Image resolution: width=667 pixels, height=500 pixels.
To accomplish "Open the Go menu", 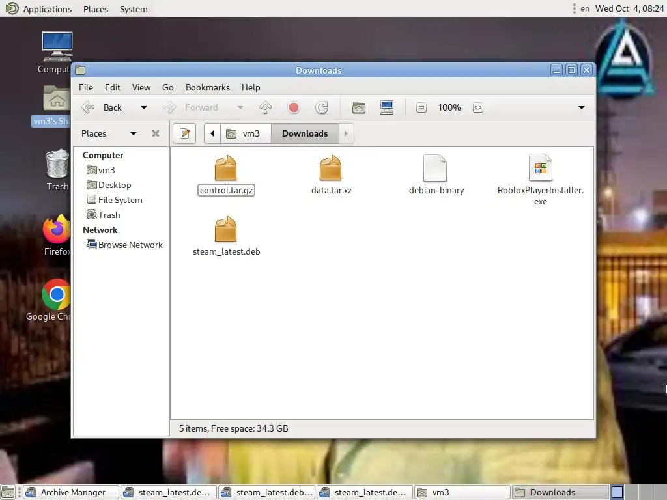I will click(167, 87).
